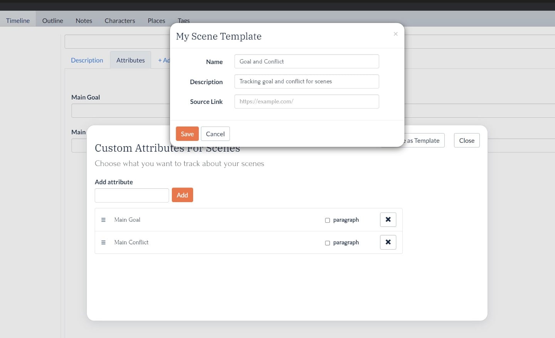Click the Source Link input field

[x=306, y=101]
